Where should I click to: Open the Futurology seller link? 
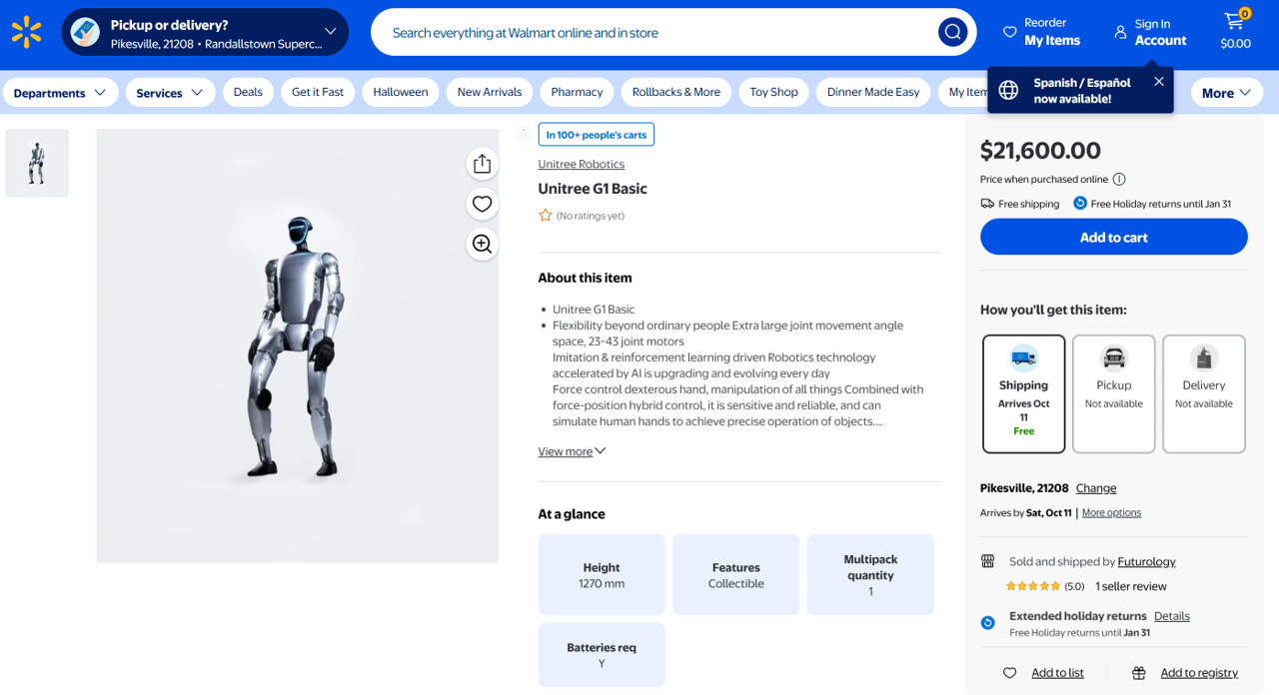coord(1147,561)
